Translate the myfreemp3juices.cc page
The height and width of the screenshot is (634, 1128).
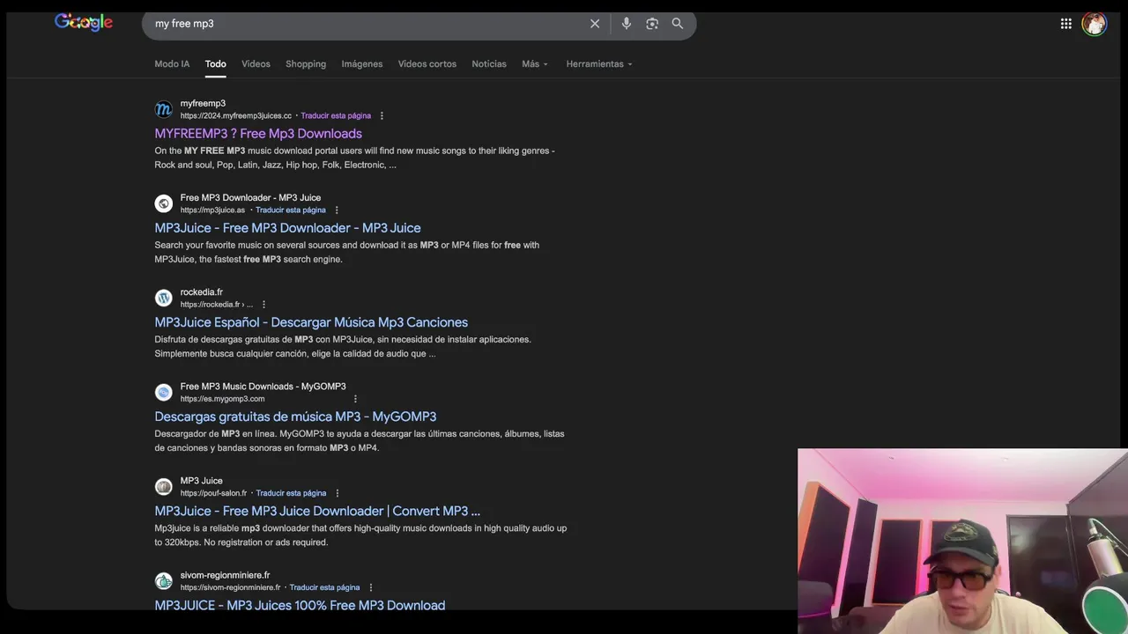point(336,115)
